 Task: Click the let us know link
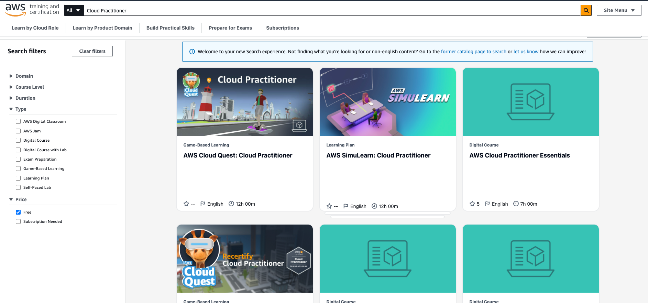click(x=526, y=52)
